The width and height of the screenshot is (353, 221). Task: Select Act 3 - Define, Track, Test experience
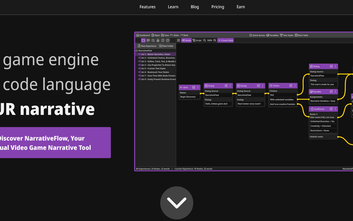[x=156, y=61]
